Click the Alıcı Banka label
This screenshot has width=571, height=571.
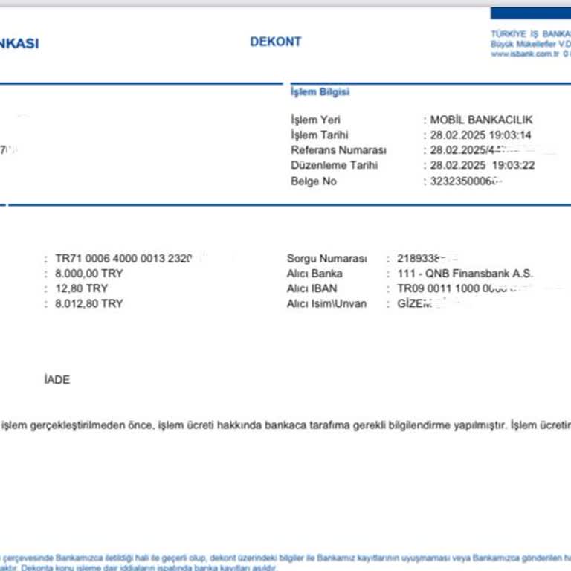click(x=314, y=273)
